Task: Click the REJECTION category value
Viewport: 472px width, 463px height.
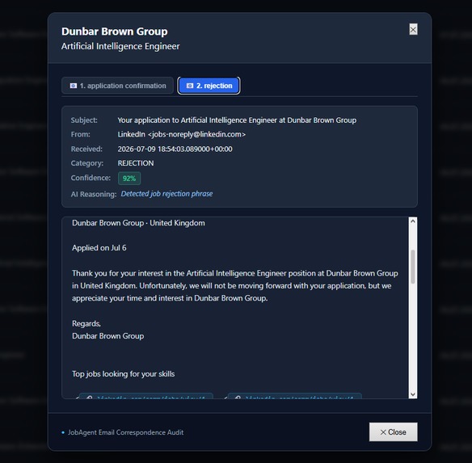Action: [136, 163]
